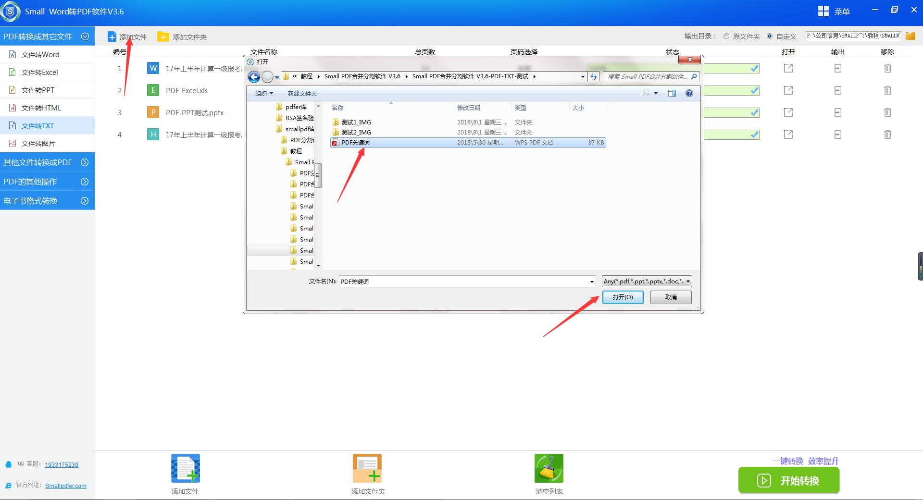Open the view options dropdown arrow in dialog
This screenshot has height=500, width=923.
(656, 93)
